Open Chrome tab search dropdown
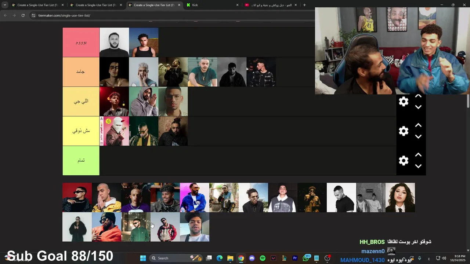The height and width of the screenshot is (264, 470). (x=5, y=5)
